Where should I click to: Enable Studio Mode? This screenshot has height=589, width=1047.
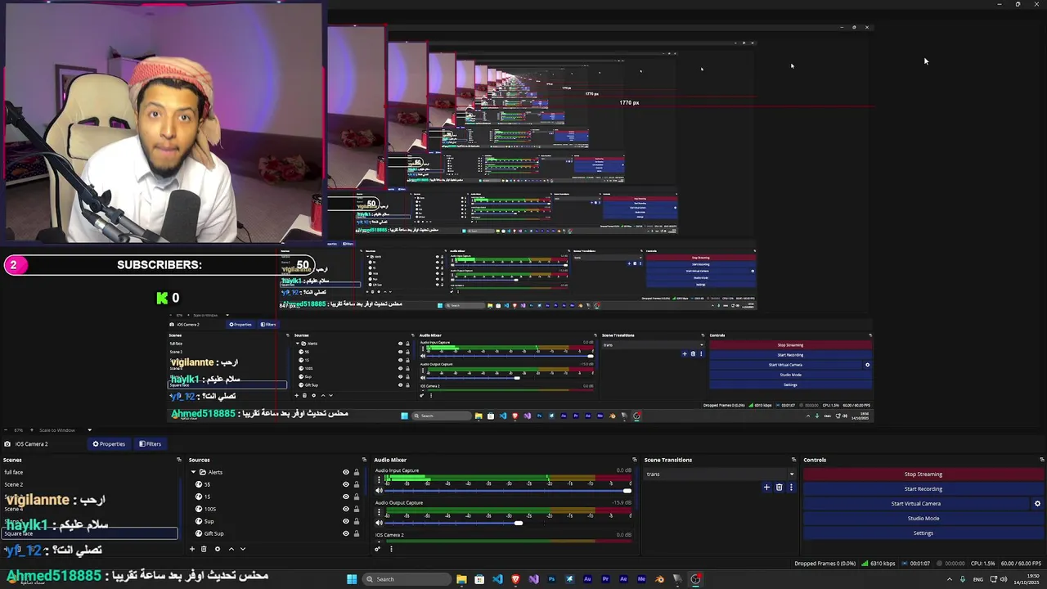(923, 519)
